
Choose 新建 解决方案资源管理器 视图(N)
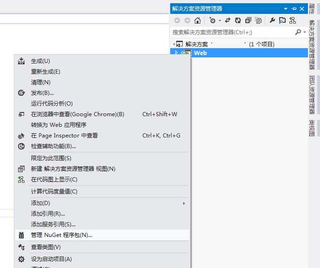click(x=102, y=169)
